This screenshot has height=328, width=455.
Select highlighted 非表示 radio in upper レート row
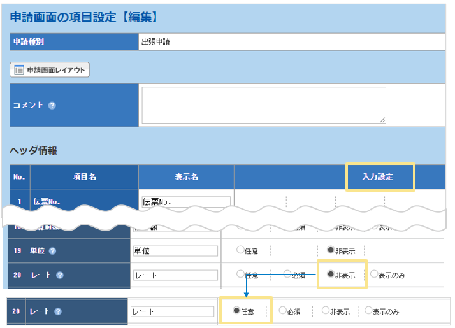tap(330, 275)
